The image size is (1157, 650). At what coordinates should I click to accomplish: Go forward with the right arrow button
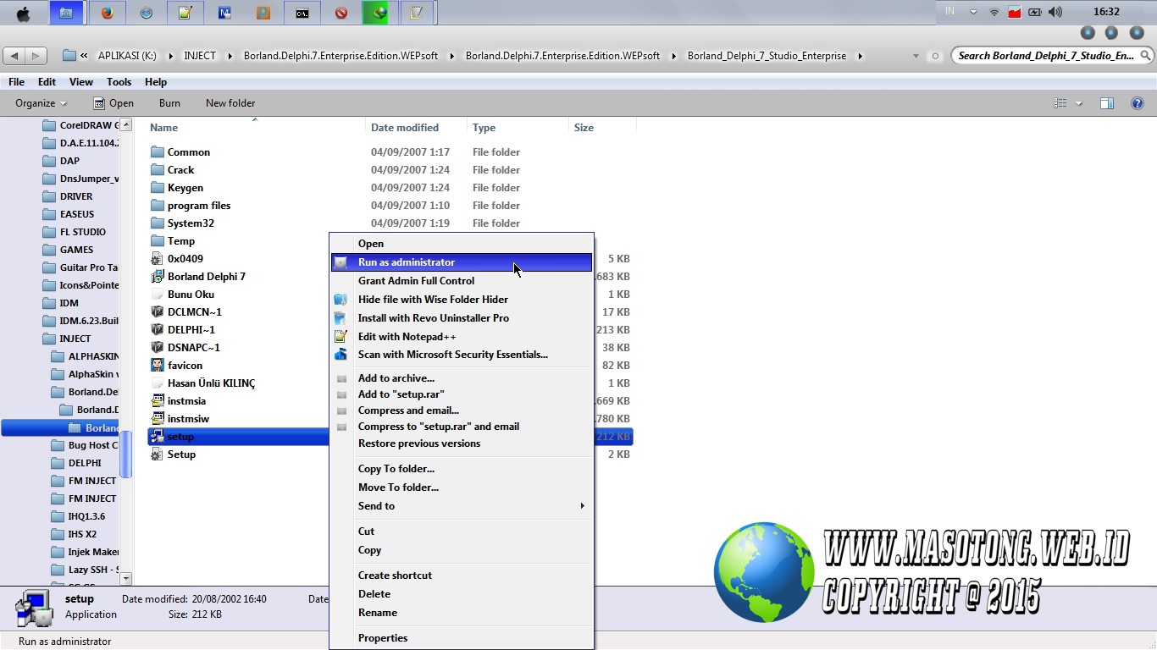pyautogui.click(x=36, y=56)
